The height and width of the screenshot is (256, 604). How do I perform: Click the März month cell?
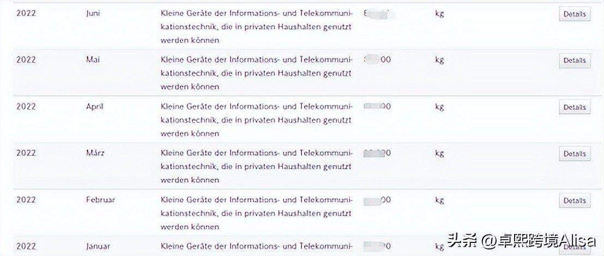point(95,153)
